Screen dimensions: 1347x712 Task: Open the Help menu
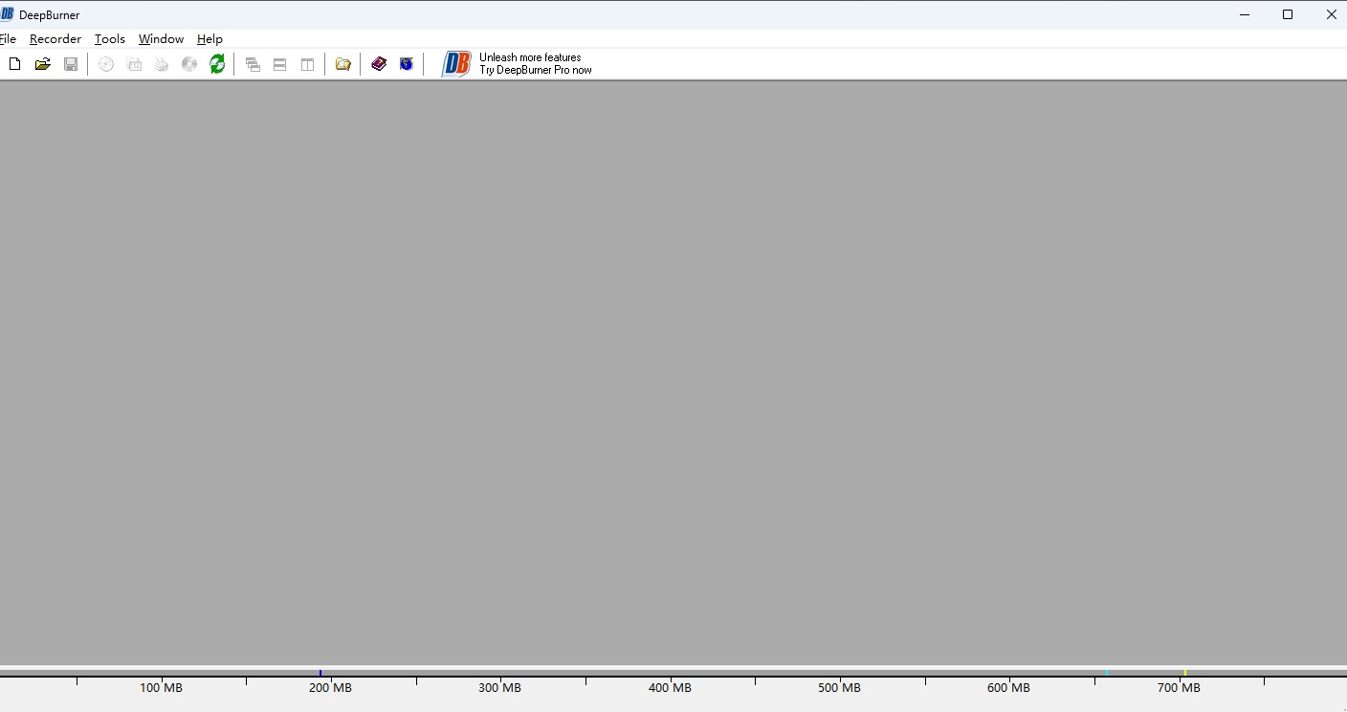click(x=210, y=39)
